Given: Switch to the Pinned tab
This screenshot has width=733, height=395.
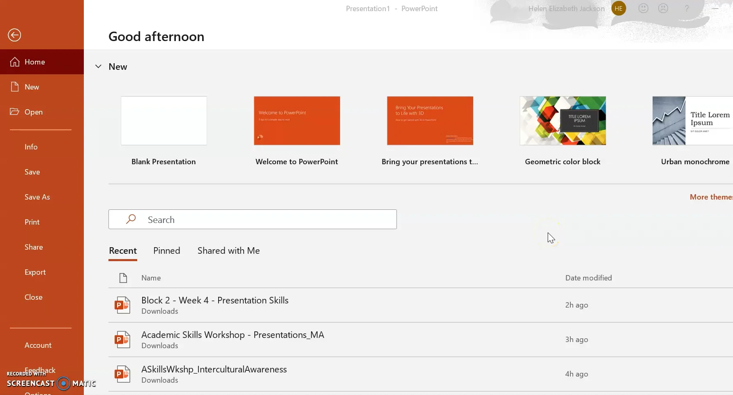Looking at the screenshot, I should point(167,250).
